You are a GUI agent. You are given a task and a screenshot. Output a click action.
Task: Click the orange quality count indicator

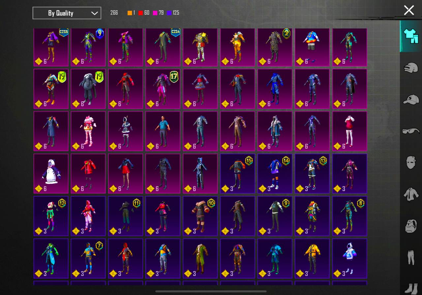[131, 13]
